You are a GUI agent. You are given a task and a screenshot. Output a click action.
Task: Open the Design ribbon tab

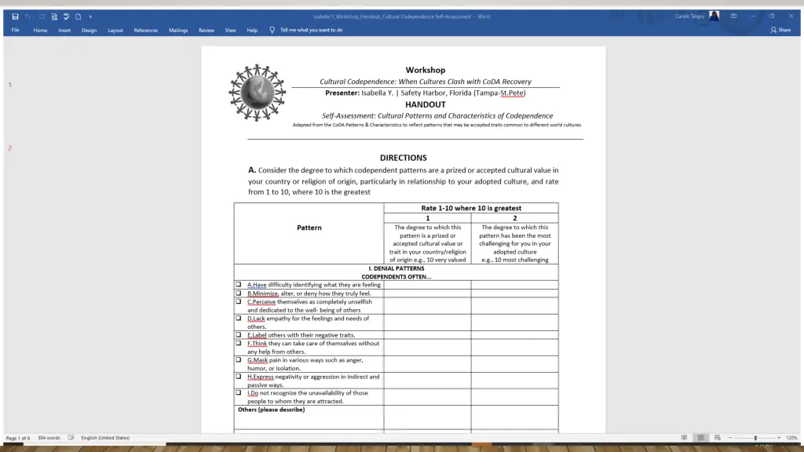coord(89,31)
